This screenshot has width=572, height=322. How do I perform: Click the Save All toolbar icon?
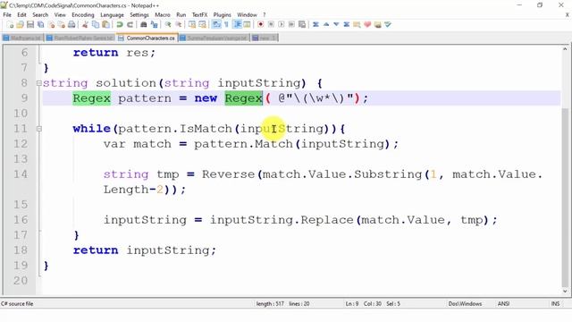pos(40,25)
